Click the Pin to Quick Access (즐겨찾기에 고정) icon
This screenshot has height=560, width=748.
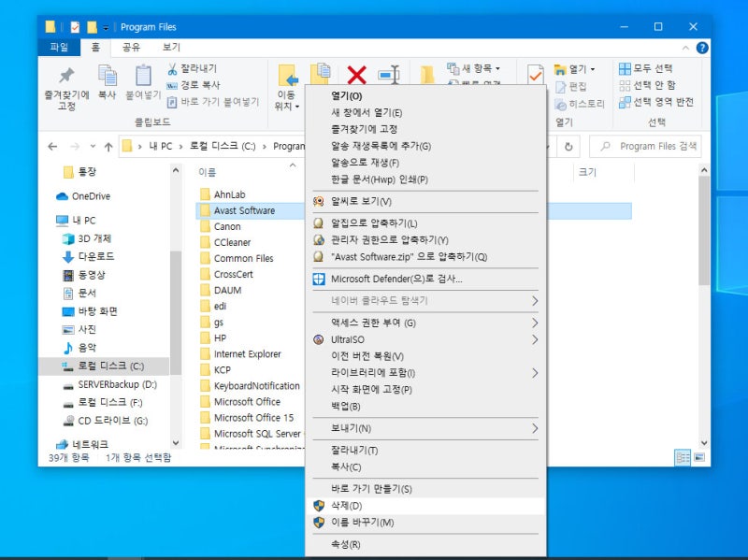point(66,77)
